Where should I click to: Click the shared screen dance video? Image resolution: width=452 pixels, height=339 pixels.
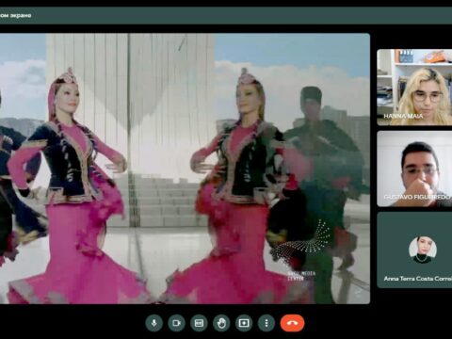pos(185,169)
